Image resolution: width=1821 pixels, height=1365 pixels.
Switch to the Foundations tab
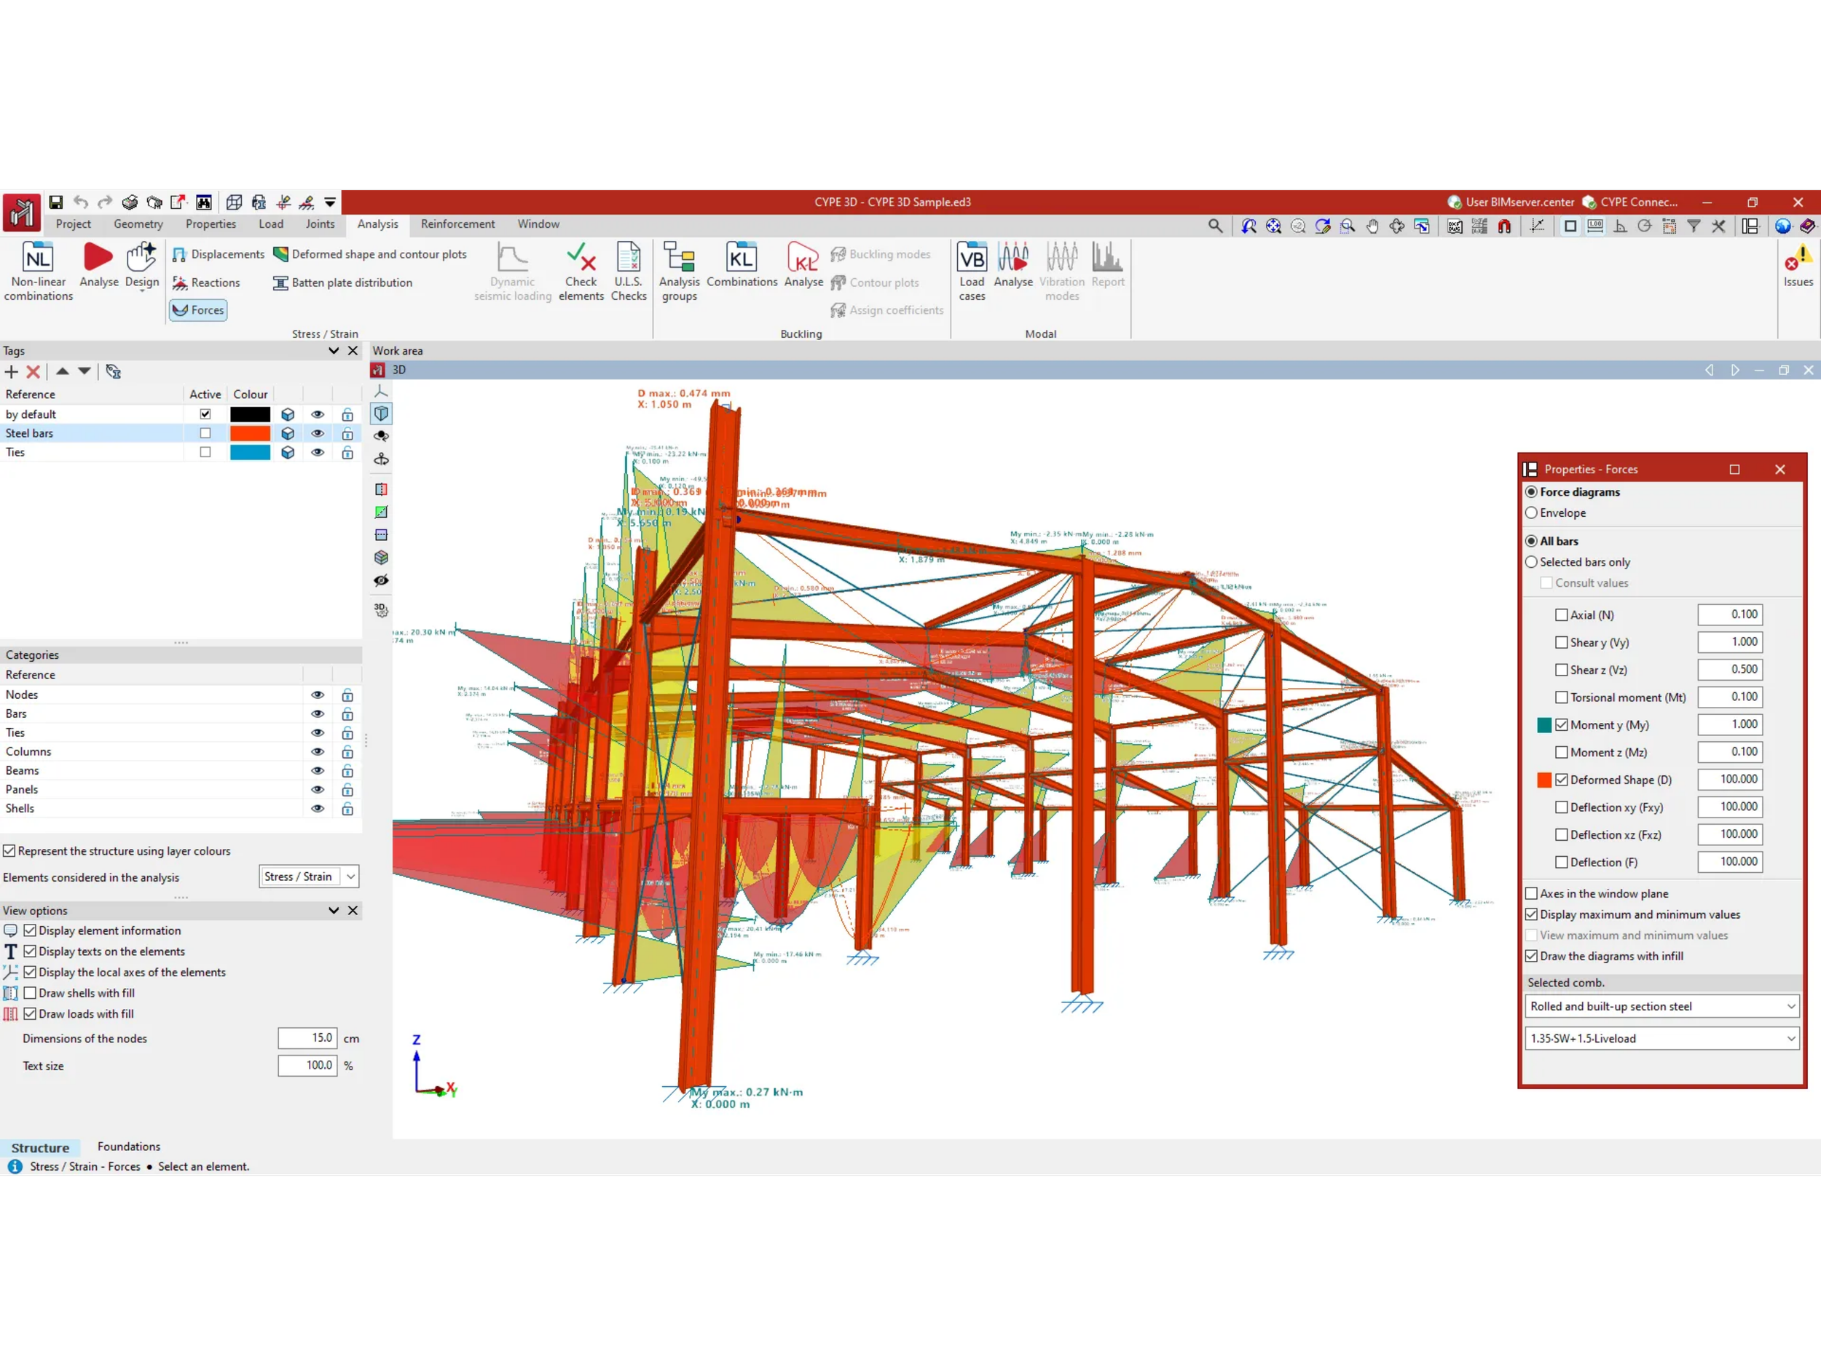[128, 1146]
